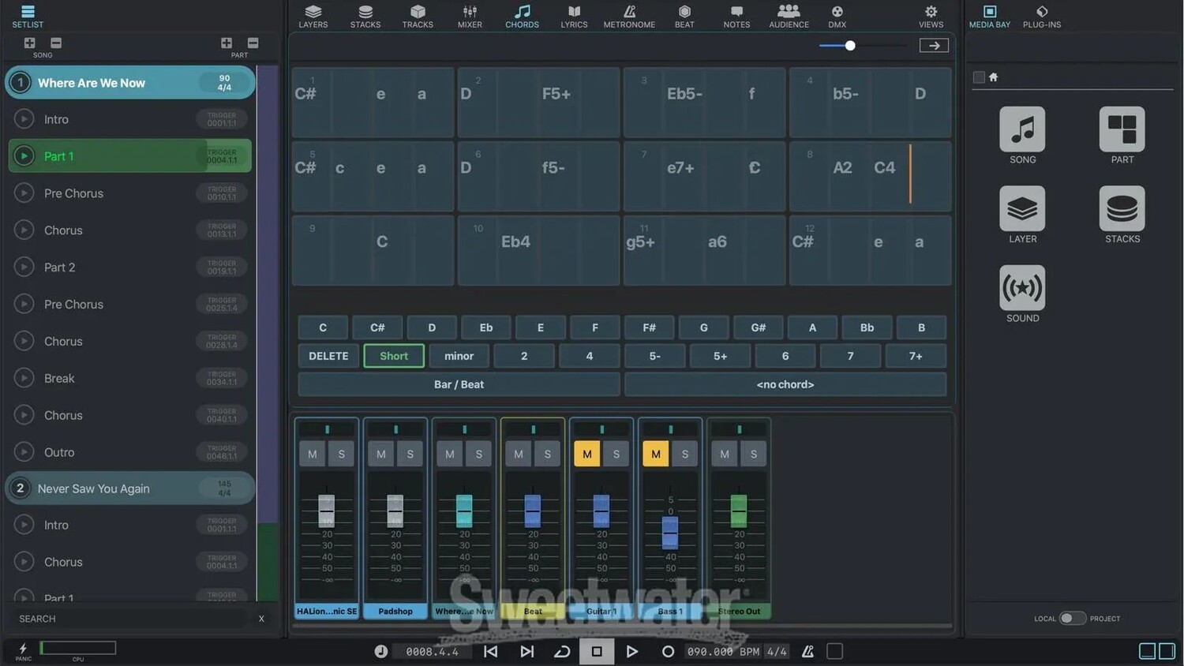Open the <no chord> selector
This screenshot has width=1184, height=666.
[785, 384]
